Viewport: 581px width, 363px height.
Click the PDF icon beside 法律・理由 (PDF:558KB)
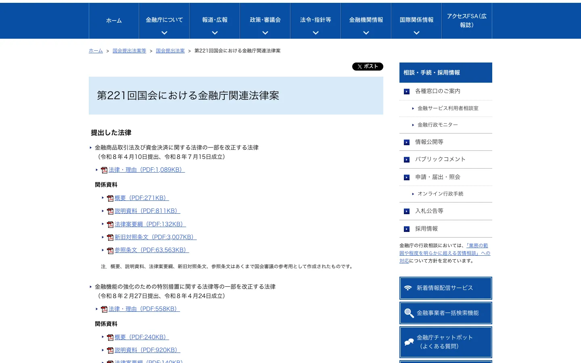(104, 309)
